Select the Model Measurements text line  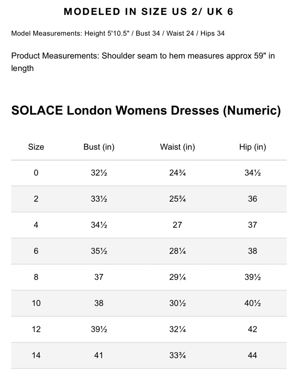[x=118, y=33]
